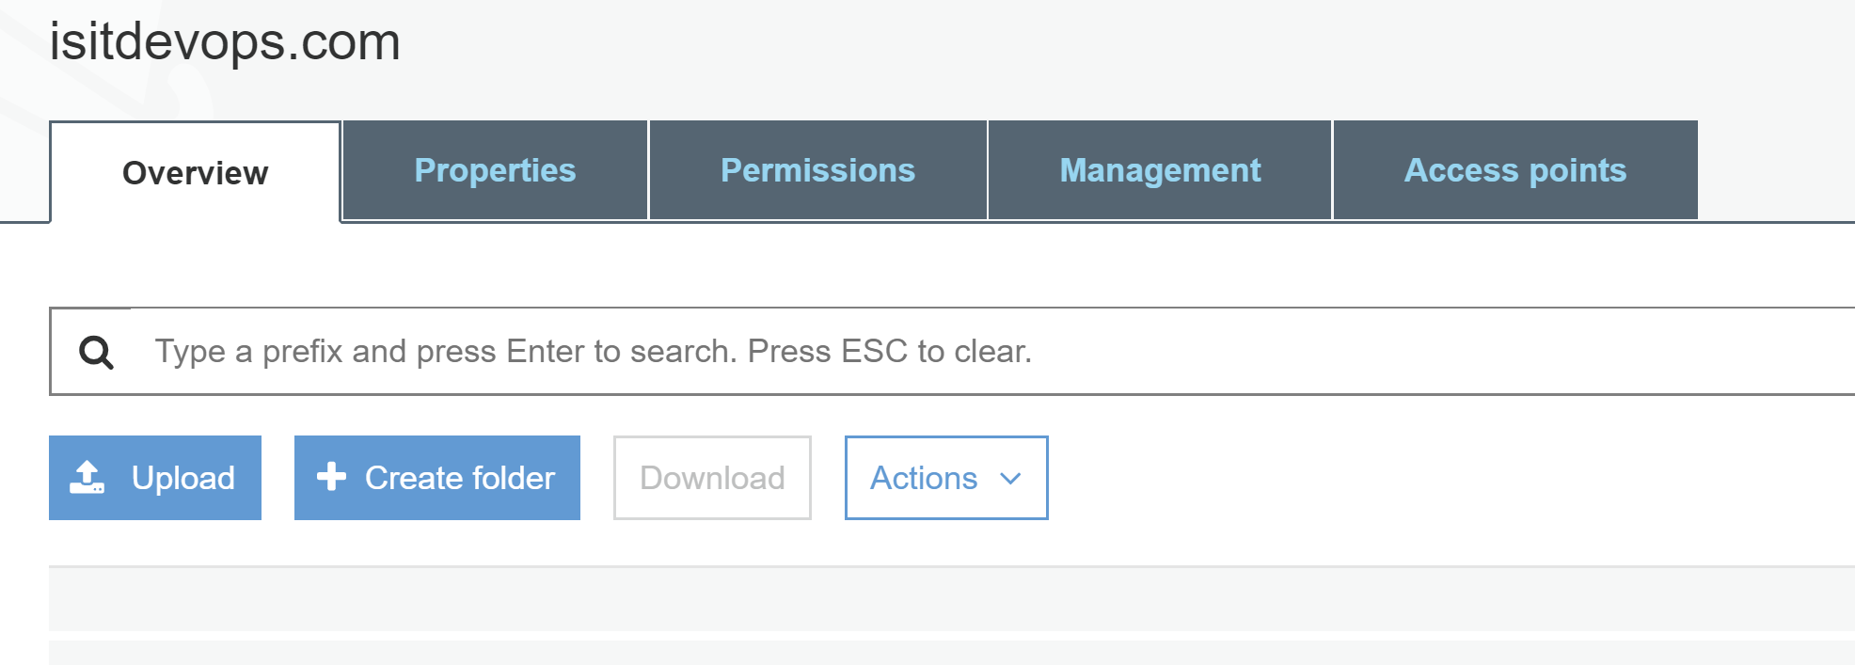Switch to the Properties tab

coord(495,170)
